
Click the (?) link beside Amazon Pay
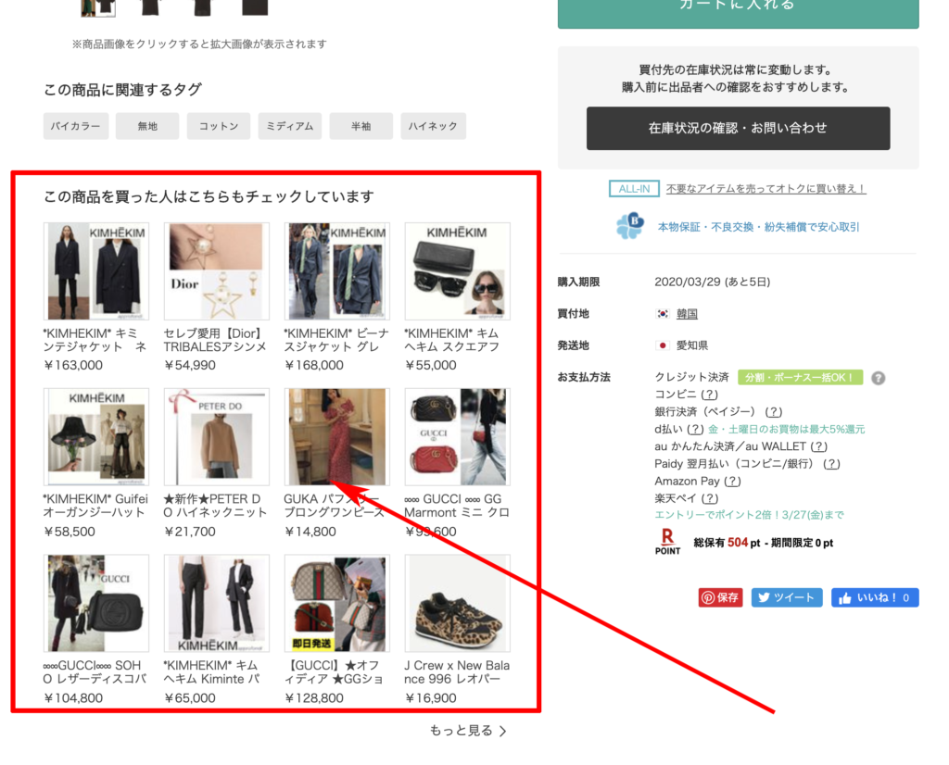click(732, 482)
